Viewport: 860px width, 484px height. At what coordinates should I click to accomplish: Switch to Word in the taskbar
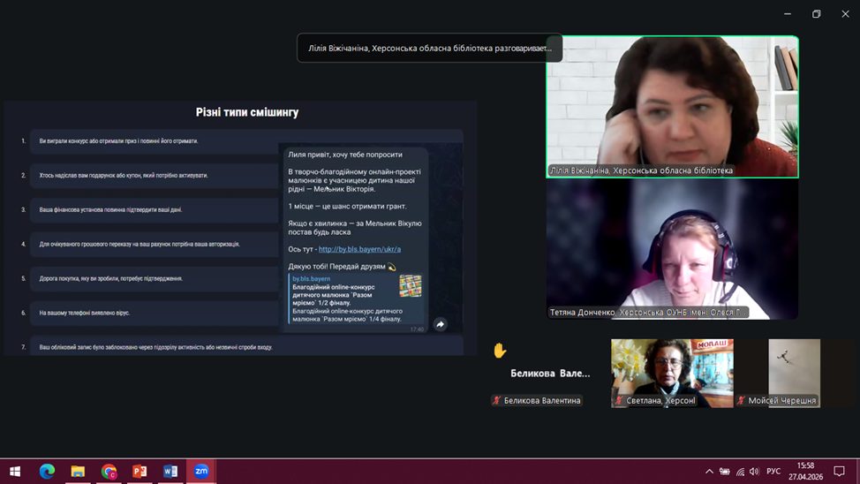pyautogui.click(x=170, y=471)
